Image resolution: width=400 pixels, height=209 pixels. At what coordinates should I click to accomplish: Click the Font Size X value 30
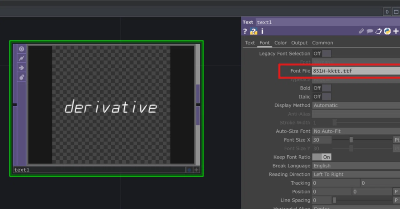(x=322, y=140)
